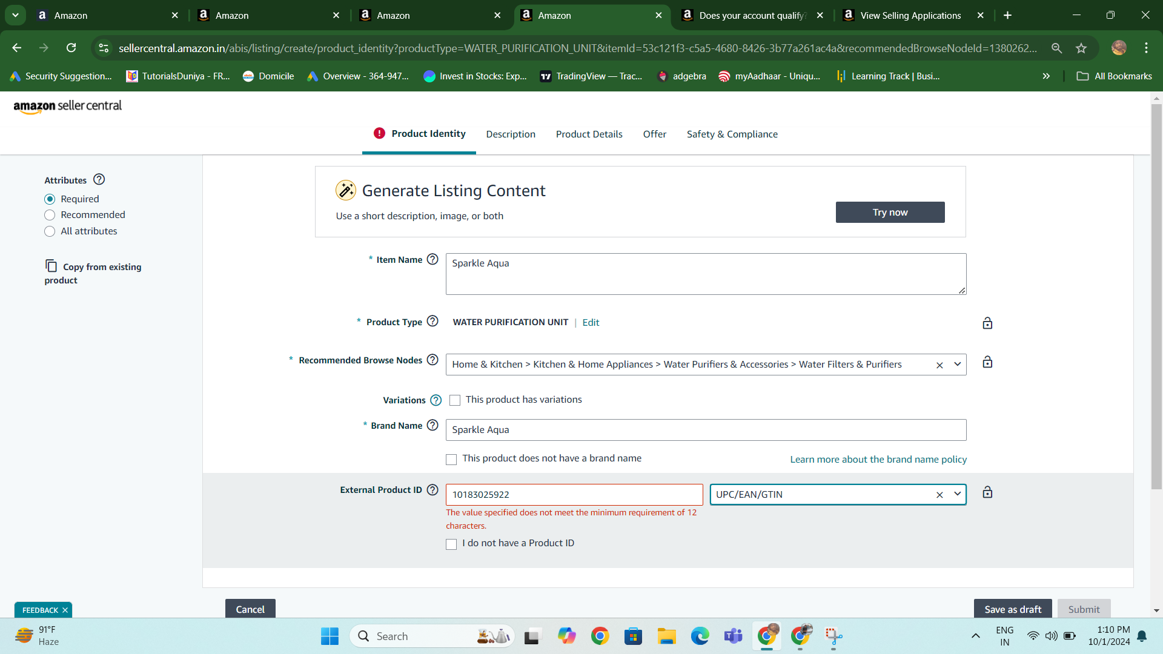This screenshot has width=1163, height=654.
Task: Click the Item Name help icon
Action: 432,259
